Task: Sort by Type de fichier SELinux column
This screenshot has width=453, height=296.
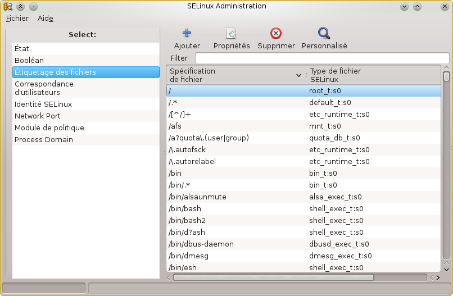Action: tap(374, 75)
